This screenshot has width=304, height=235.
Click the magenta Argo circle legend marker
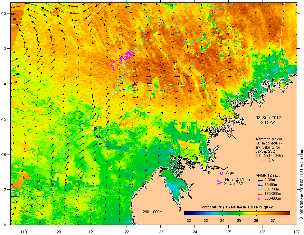coord(221,173)
